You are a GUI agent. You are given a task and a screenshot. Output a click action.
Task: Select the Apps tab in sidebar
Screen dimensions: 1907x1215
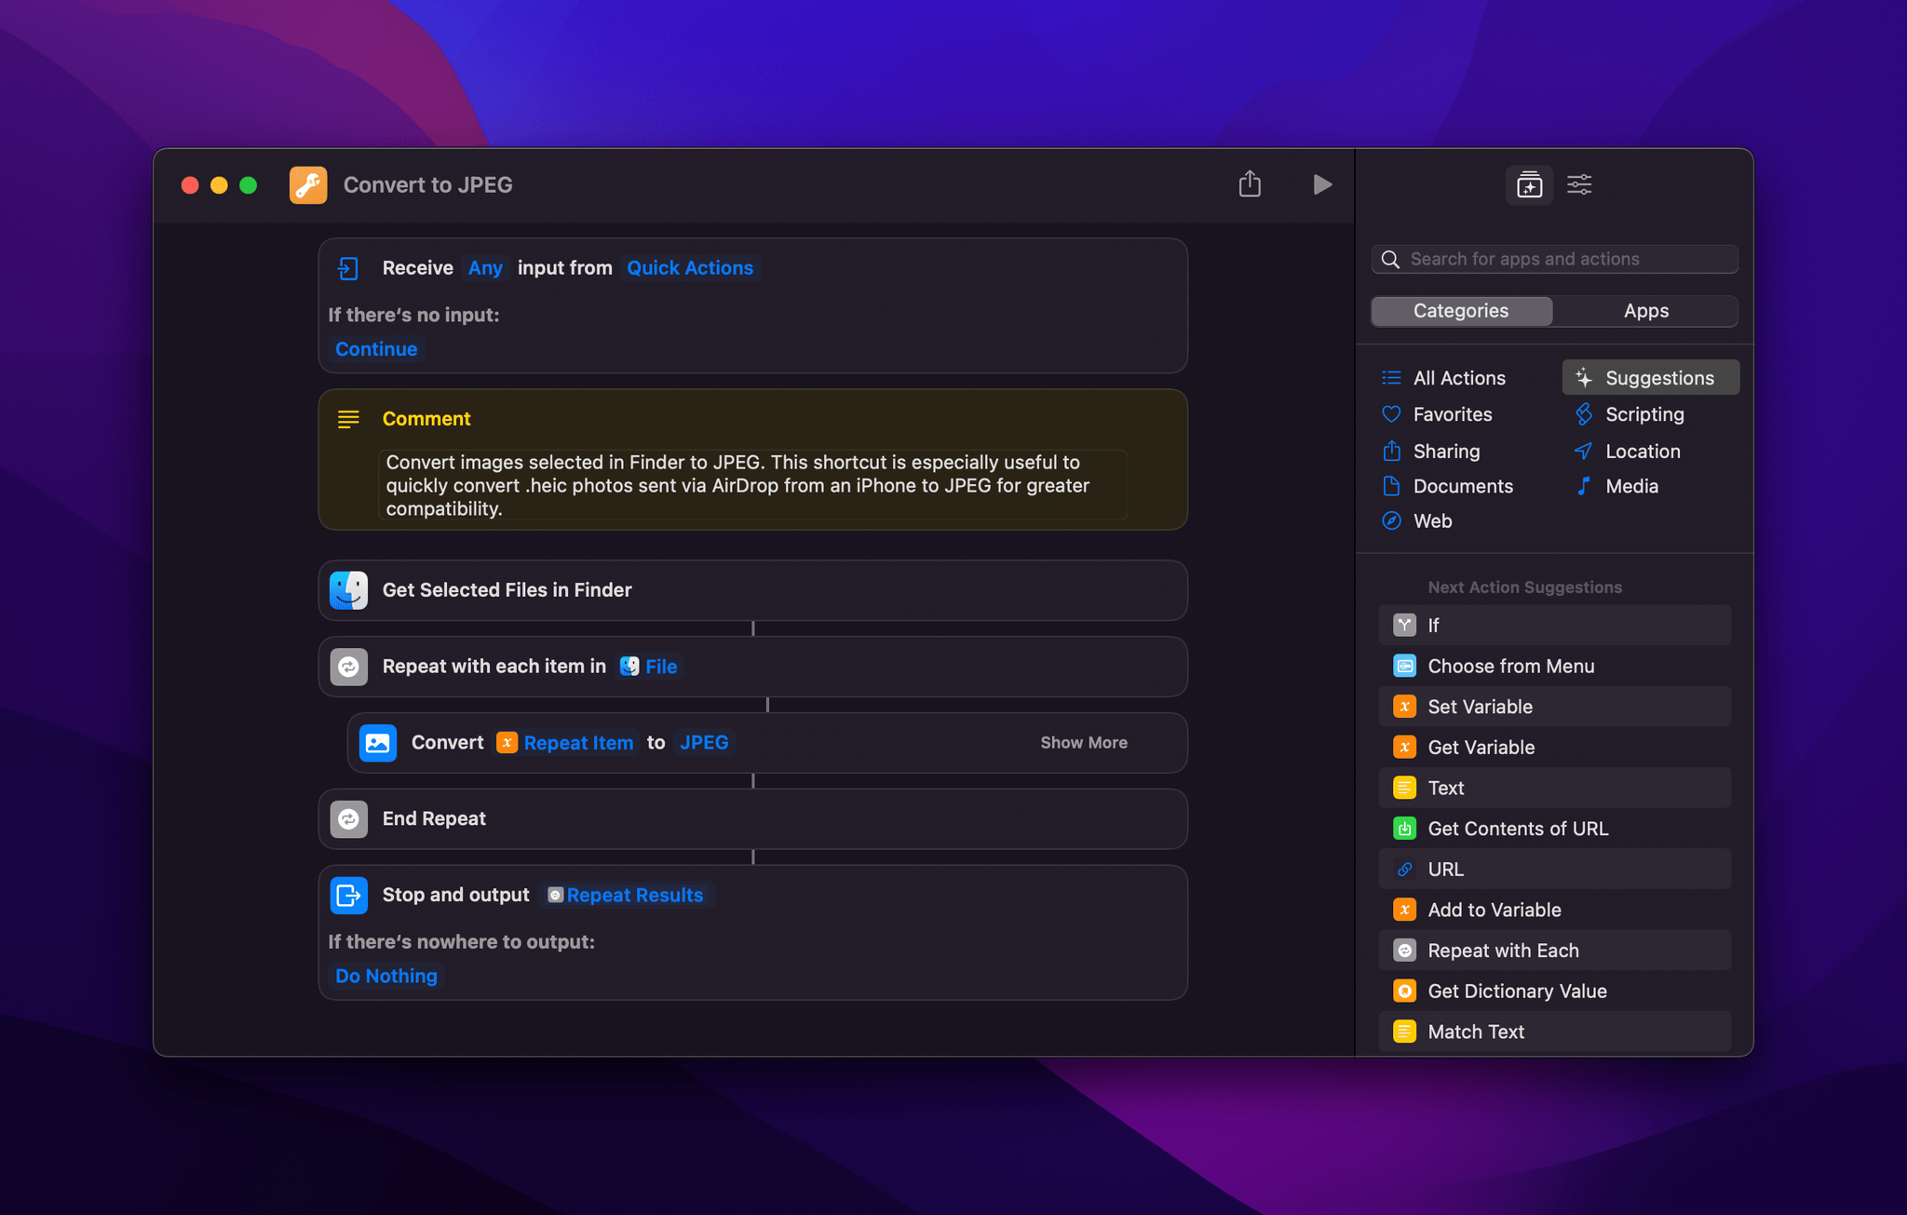click(1645, 308)
